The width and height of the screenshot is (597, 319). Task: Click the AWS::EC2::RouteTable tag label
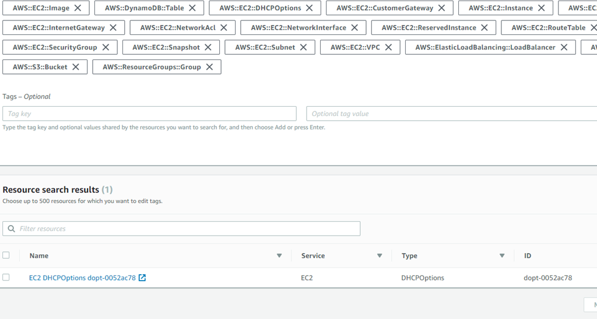click(x=548, y=28)
